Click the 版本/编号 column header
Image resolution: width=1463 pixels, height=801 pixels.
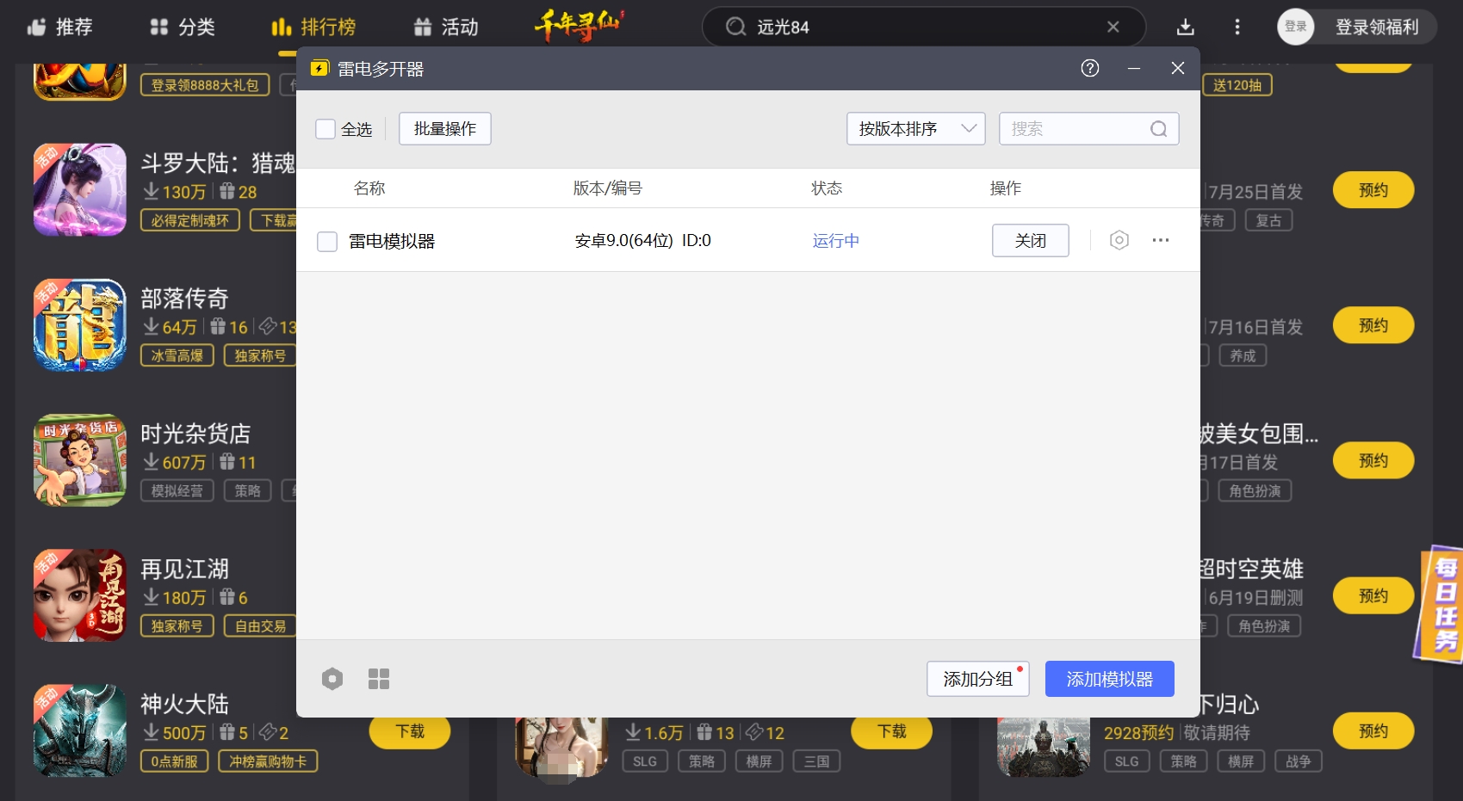point(608,188)
